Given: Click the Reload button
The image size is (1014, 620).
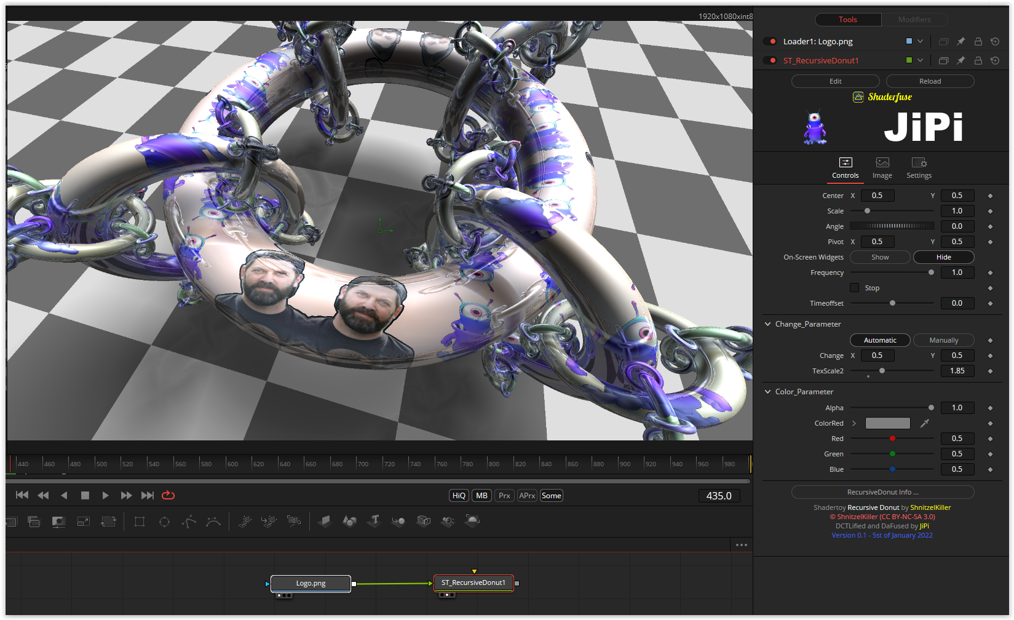Looking at the screenshot, I should pyautogui.click(x=930, y=81).
